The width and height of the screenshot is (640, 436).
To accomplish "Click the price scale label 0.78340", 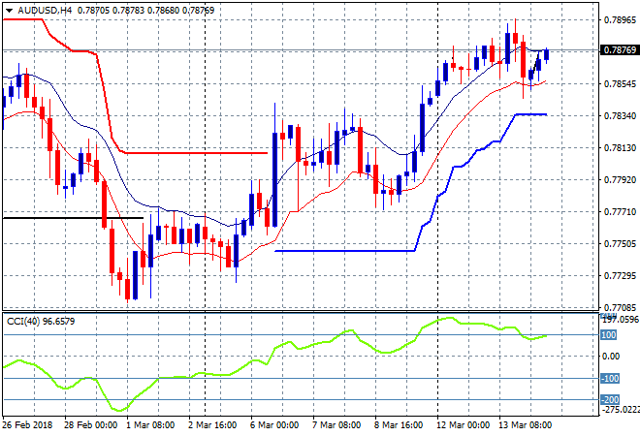I will coord(620,116).
